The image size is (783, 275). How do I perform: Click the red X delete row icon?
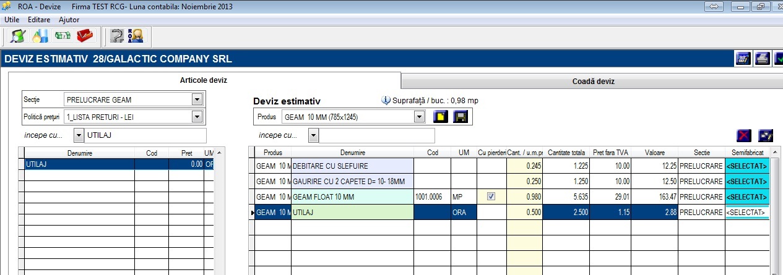(x=745, y=137)
